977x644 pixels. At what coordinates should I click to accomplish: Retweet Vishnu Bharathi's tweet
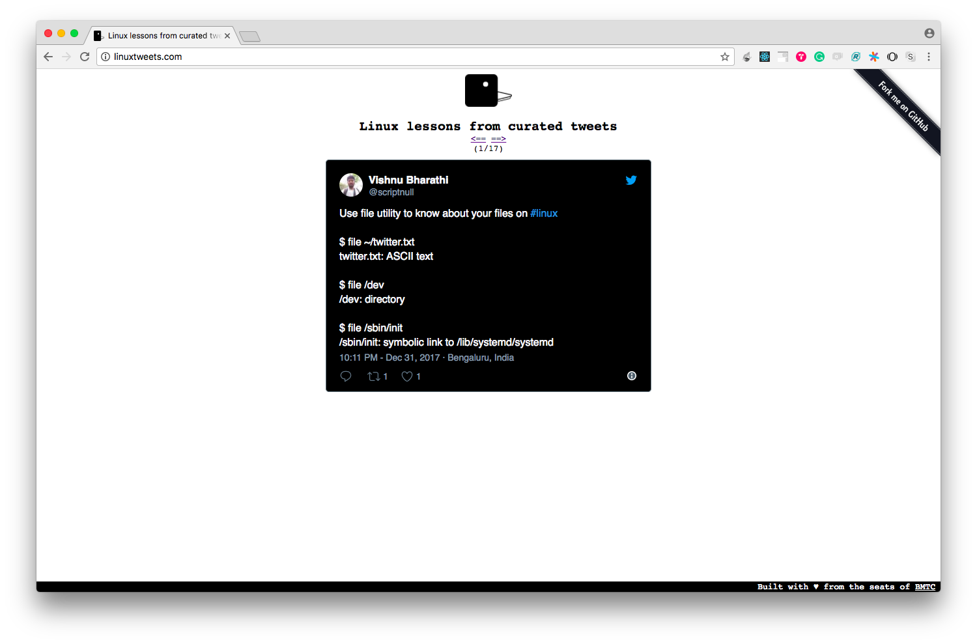[x=377, y=376]
